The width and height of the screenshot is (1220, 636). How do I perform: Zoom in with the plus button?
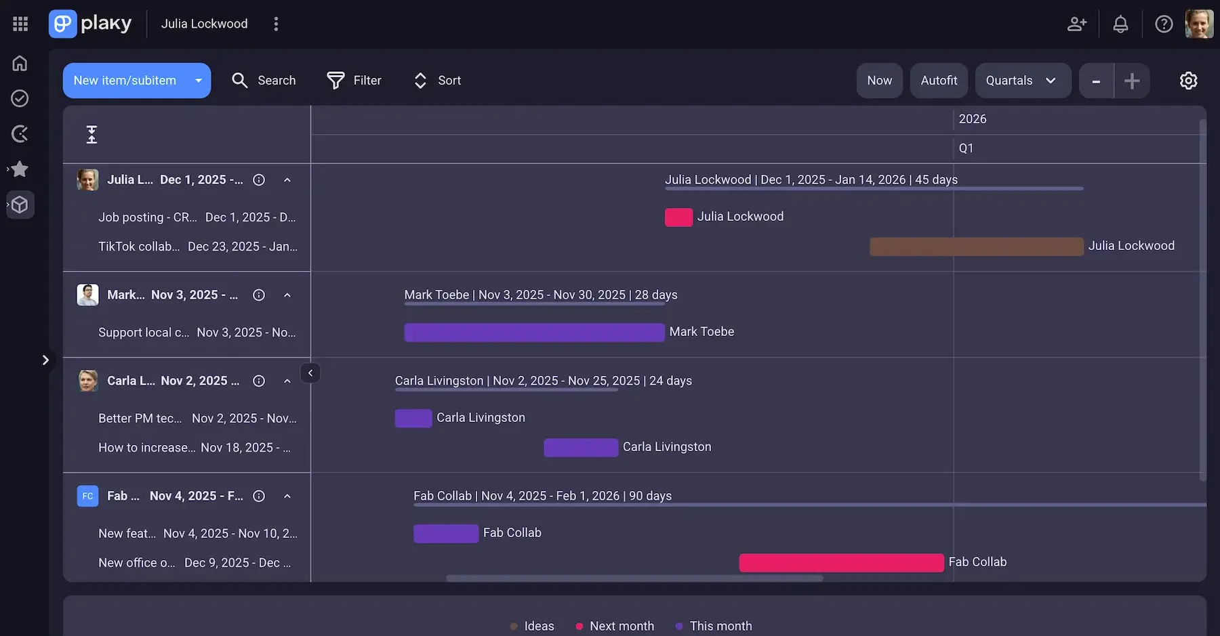(1132, 81)
